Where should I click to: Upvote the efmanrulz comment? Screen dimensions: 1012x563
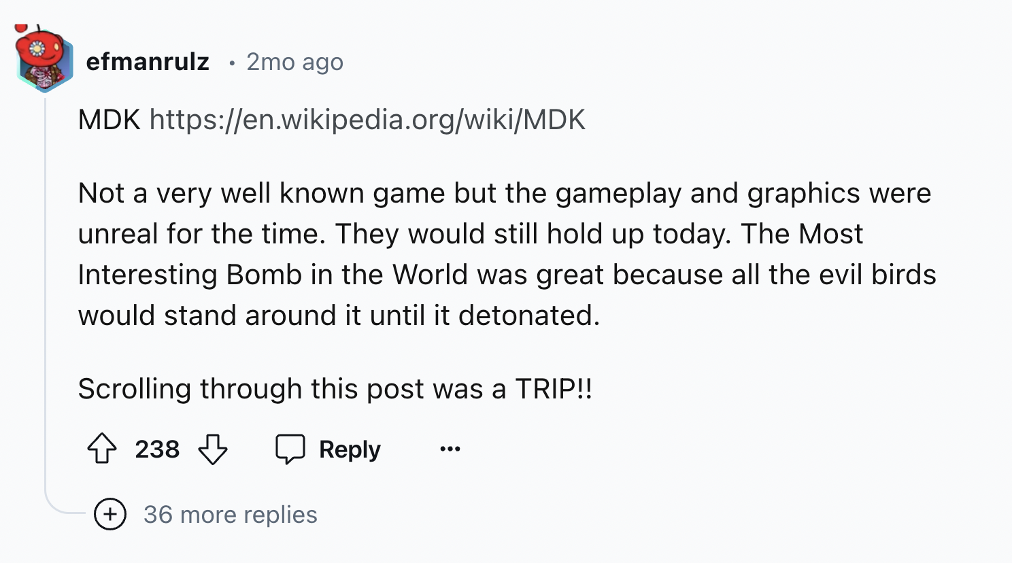[102, 449]
